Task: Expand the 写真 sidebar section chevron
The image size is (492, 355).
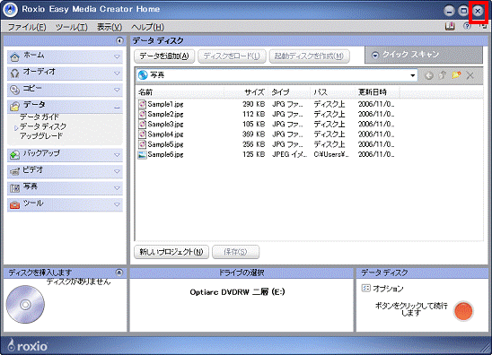Action: click(117, 188)
